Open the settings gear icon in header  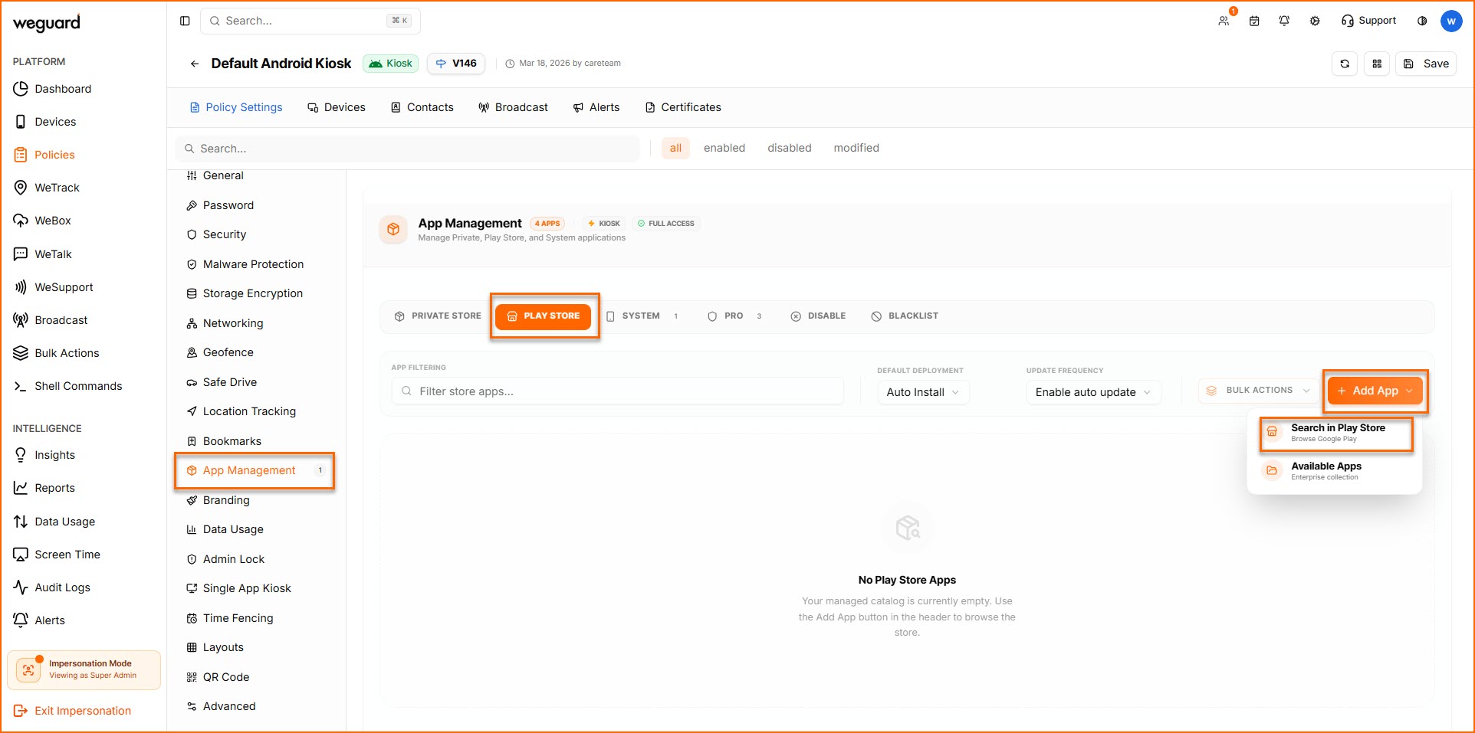(1315, 21)
